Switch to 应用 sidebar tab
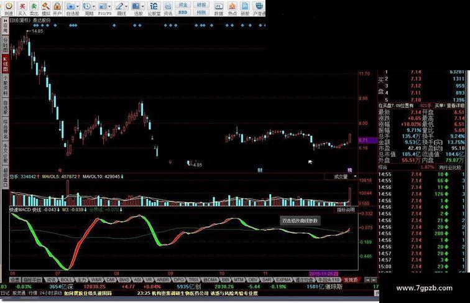Screen dimensions: 470x303 [x=6, y=26]
